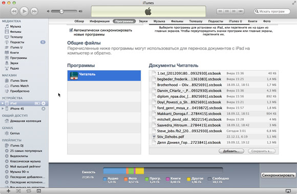
Task: Open 25 самых популярных smart playlist
Action: [x=26, y=151]
